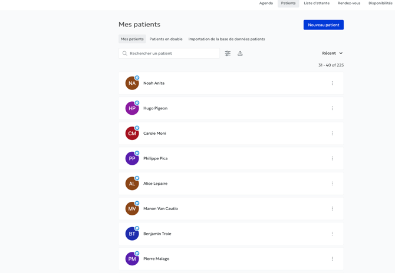The image size is (395, 273).
Task: Open options menu for Carole Moni
Action: (x=332, y=134)
